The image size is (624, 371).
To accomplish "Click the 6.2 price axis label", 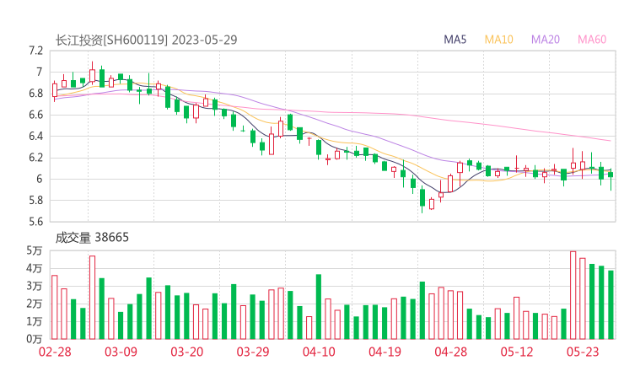I will pos(35,158).
